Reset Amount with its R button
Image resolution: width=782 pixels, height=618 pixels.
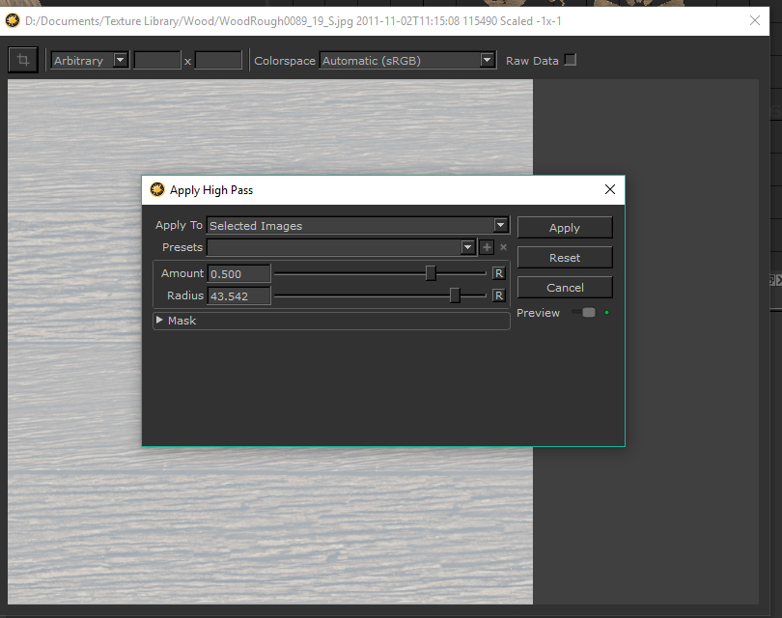499,273
